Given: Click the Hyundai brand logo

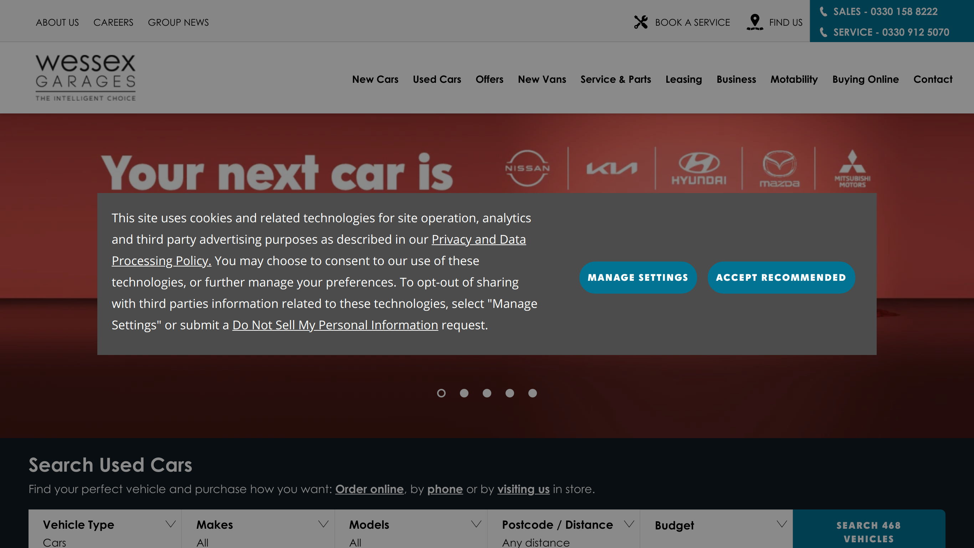Looking at the screenshot, I should [x=699, y=169].
